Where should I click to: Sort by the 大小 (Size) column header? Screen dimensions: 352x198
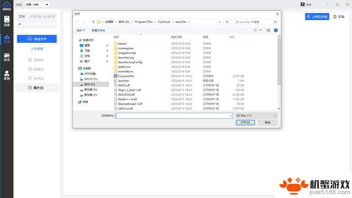[x=232, y=37]
